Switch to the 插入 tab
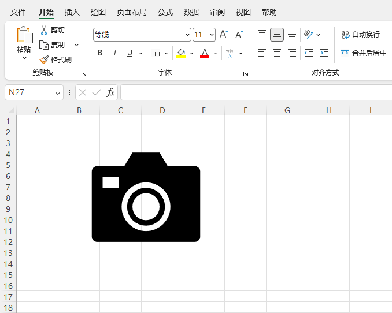The height and width of the screenshot is (313, 392). pyautogui.click(x=72, y=12)
